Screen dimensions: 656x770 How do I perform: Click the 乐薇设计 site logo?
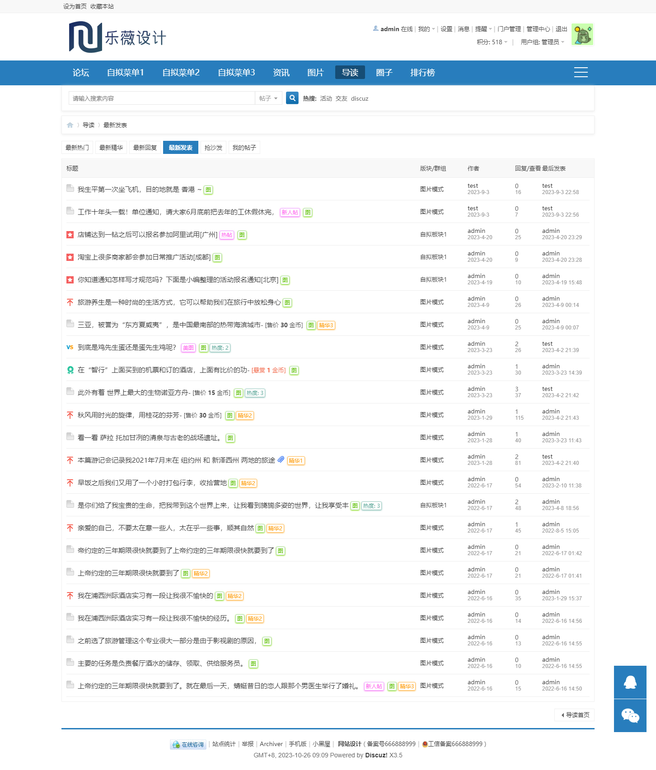point(117,37)
